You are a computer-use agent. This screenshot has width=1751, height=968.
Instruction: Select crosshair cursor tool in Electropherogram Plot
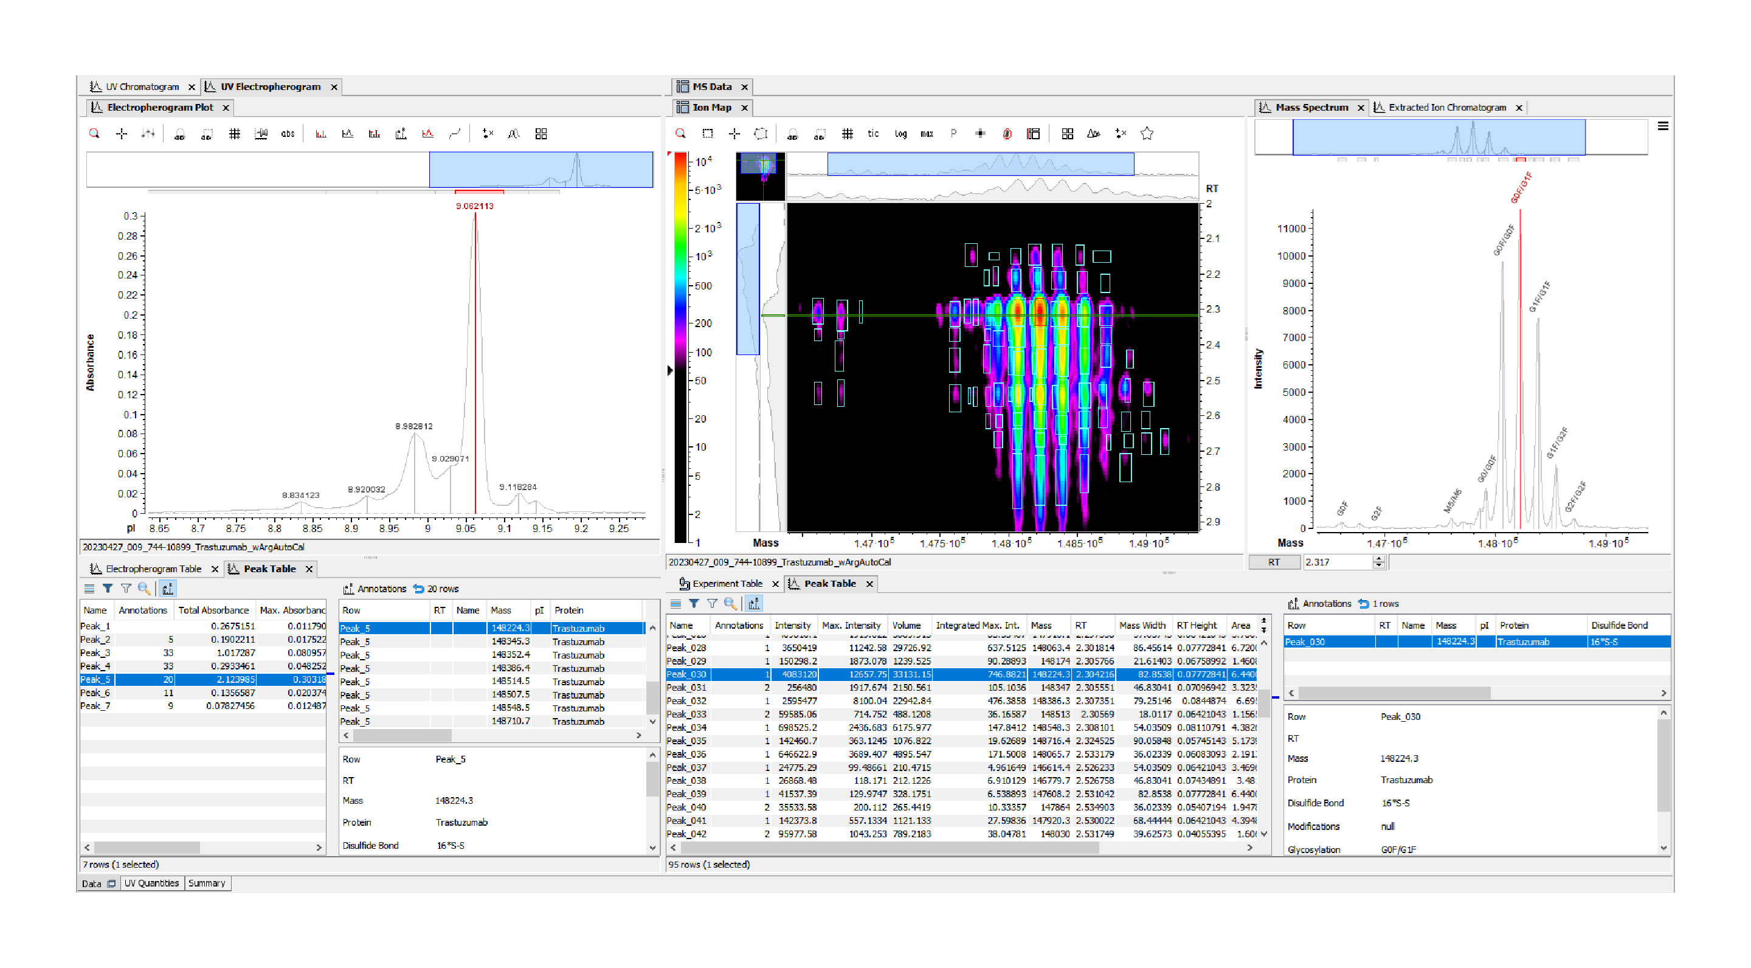point(122,134)
